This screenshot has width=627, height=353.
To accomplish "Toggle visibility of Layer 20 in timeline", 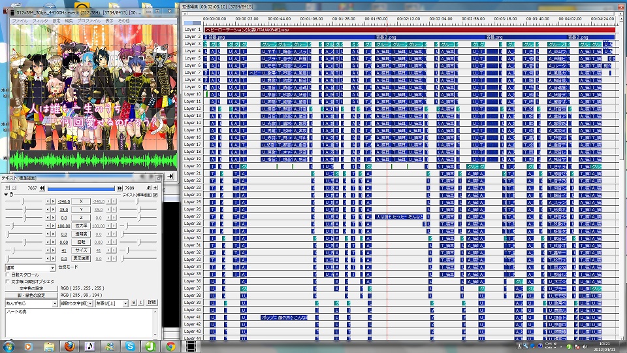I will (193, 166).
